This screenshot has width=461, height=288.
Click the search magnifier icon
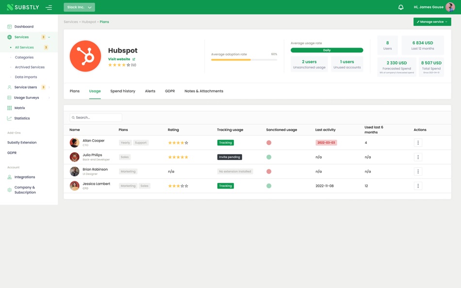(x=73, y=117)
